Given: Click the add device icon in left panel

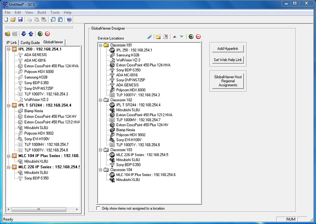Looking at the screenshot, I should coord(8,34).
